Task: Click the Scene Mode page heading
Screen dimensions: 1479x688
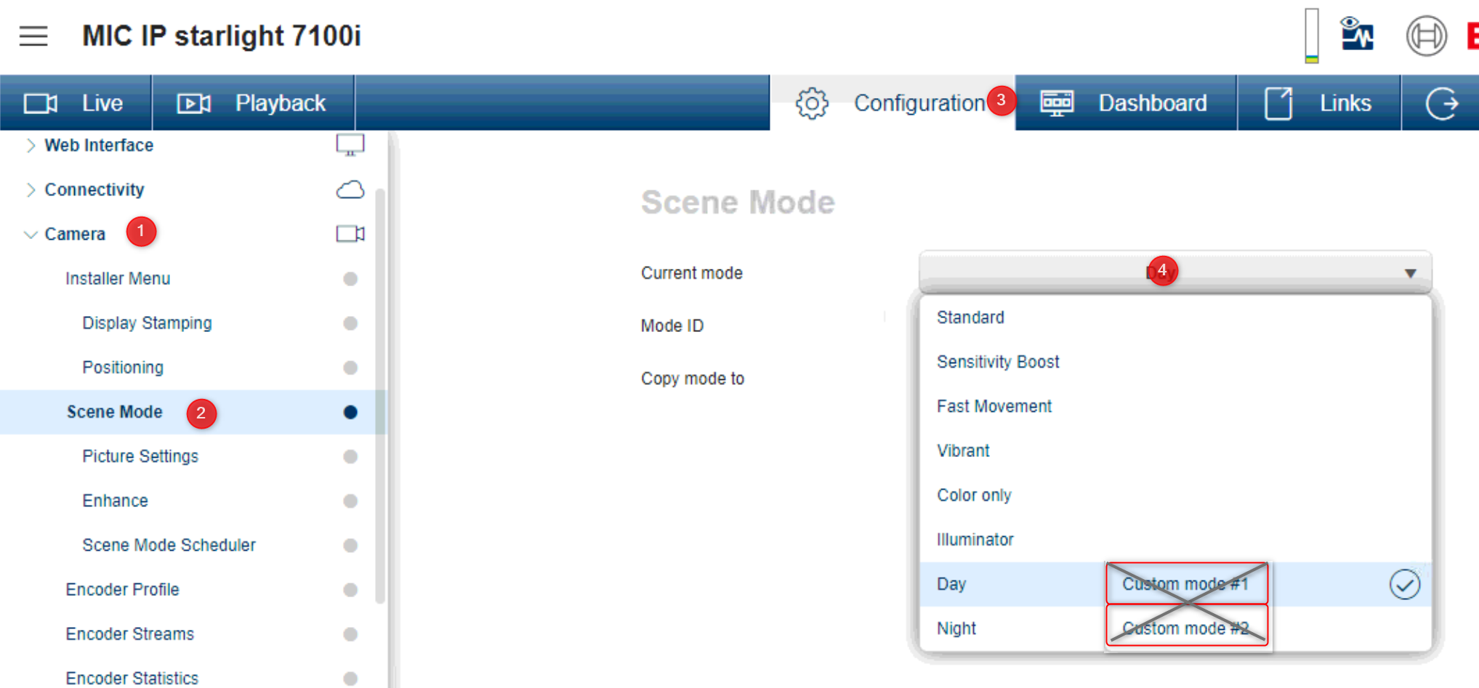Action: click(738, 203)
